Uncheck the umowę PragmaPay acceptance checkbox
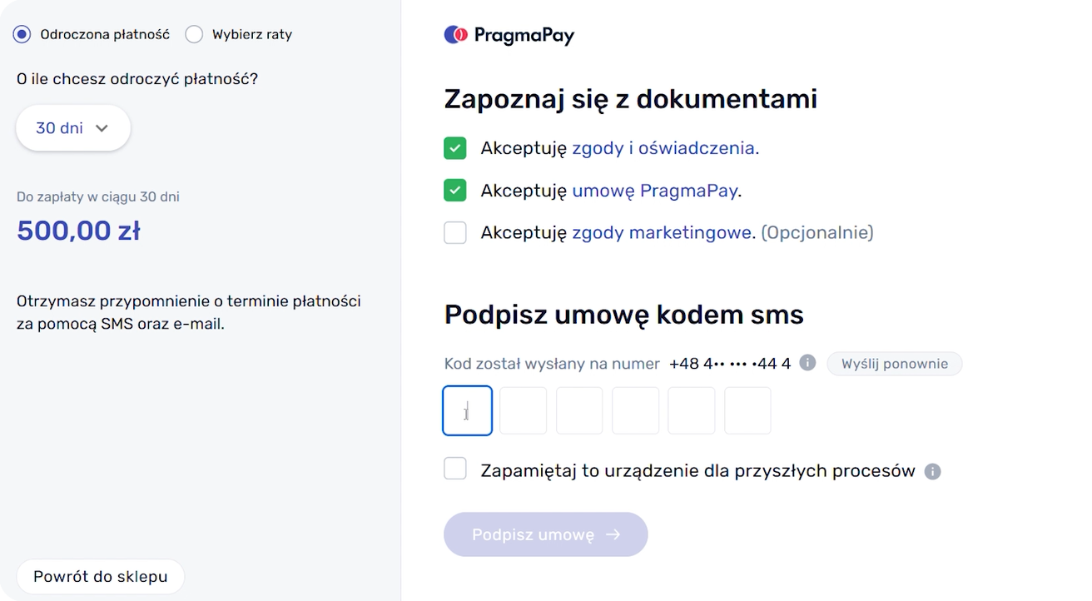1092x601 pixels. (x=455, y=191)
